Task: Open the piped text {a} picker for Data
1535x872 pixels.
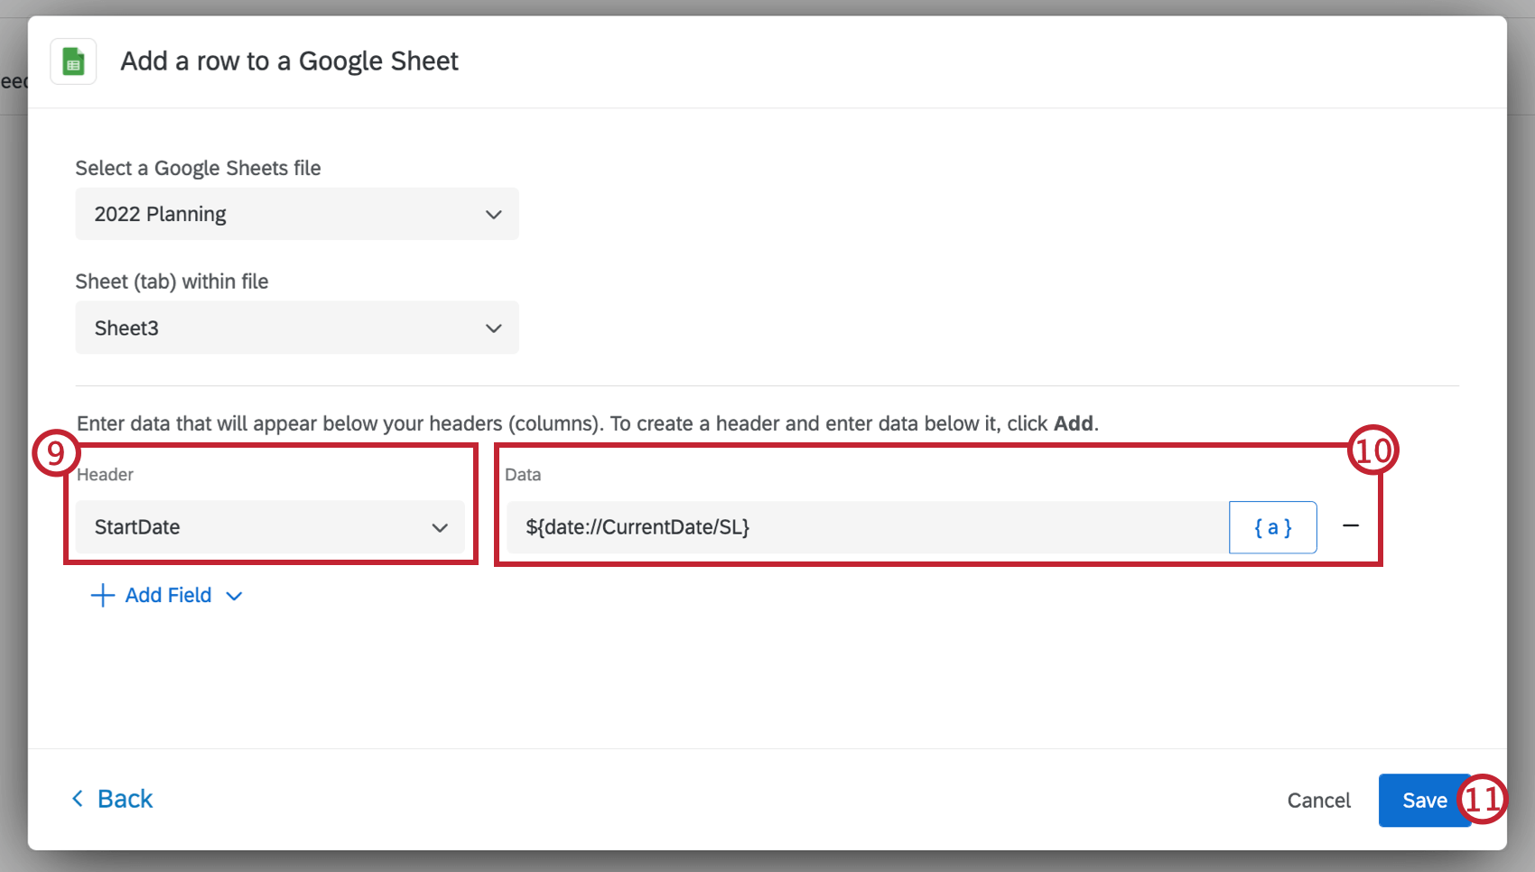Action: pos(1272,527)
